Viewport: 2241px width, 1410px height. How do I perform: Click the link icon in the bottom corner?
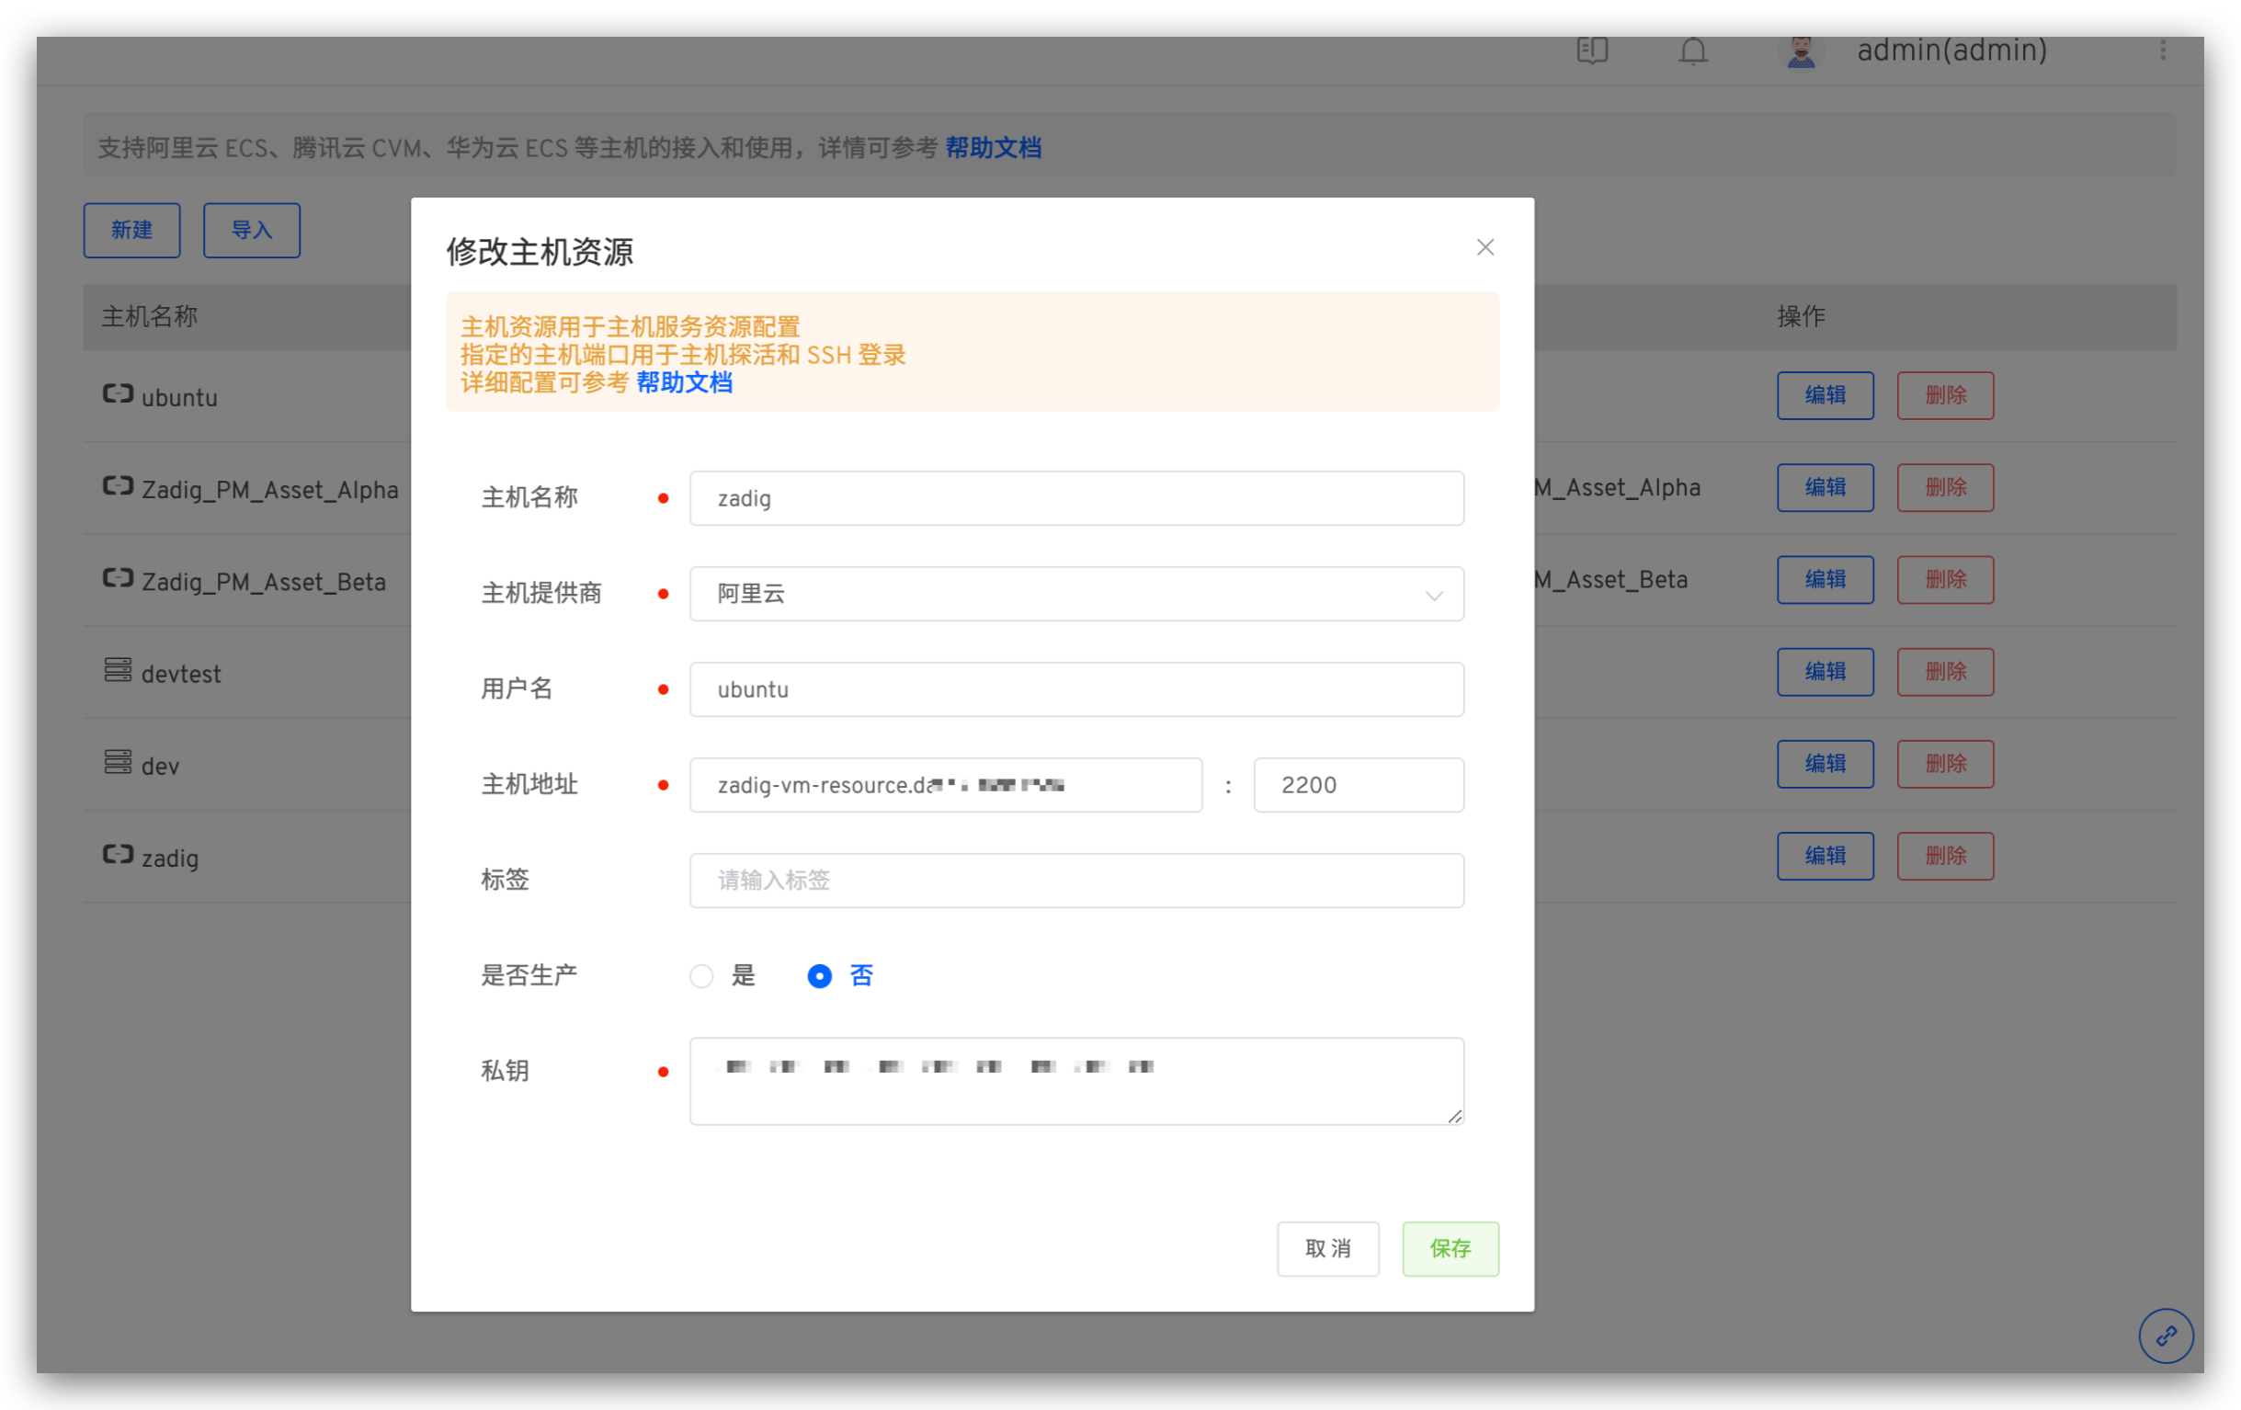point(2167,1336)
